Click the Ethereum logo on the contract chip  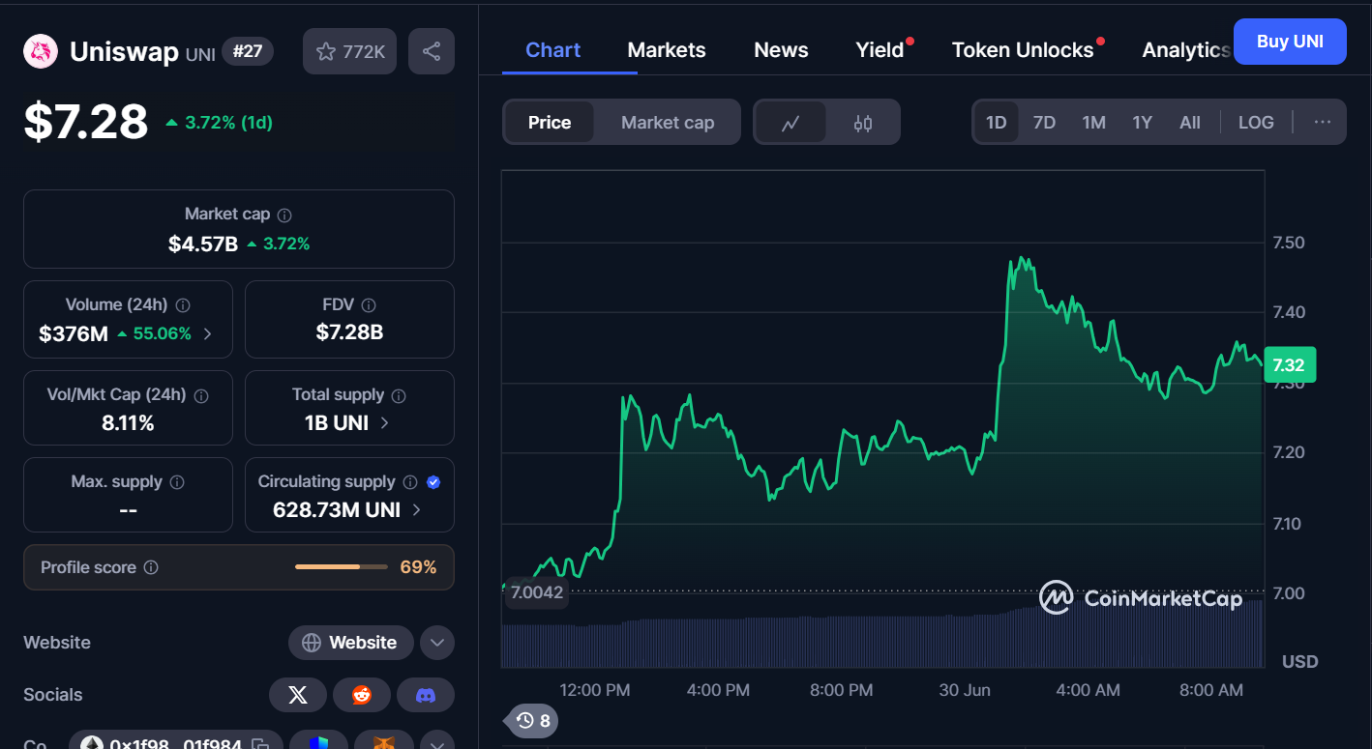point(92,744)
